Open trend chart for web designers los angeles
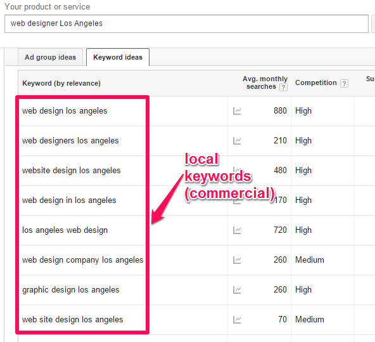 (237, 141)
